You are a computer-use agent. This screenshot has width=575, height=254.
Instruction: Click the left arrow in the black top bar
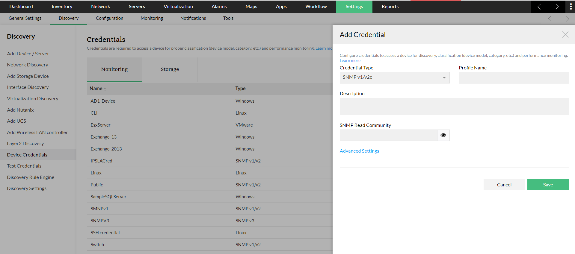tap(539, 7)
